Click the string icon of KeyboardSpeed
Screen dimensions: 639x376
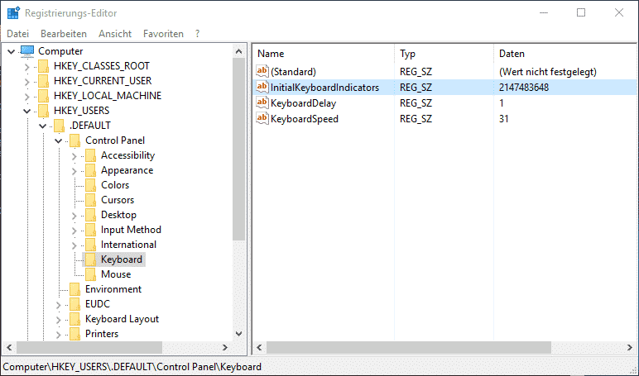click(262, 118)
